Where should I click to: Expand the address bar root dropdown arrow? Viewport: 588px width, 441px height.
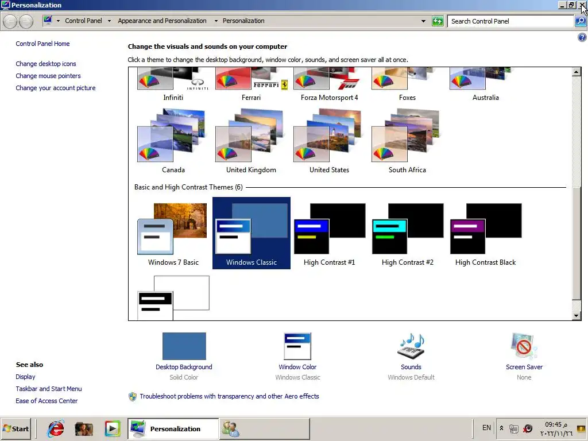[58, 21]
